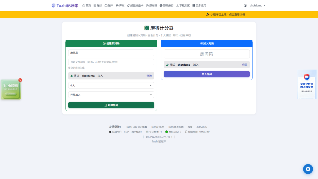Click the user icon beside __shotdemo
The image size is (318, 179).
245,6
